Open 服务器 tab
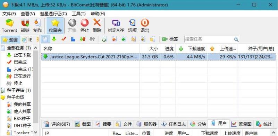Viewport: 278px width, 136px height. (x=147, y=124)
